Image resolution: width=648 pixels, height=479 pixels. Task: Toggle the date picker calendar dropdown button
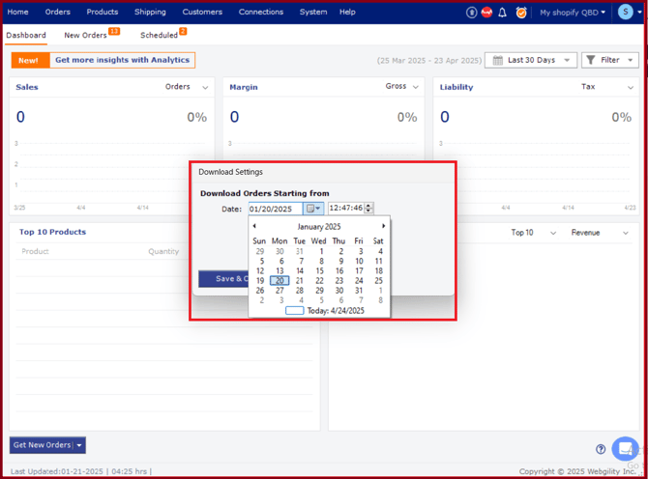(x=313, y=209)
